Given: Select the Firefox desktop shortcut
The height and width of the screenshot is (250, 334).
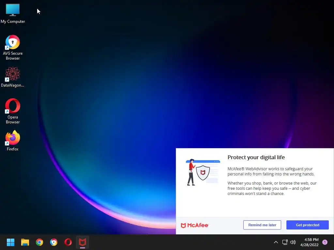Looking at the screenshot, I should [13, 141].
